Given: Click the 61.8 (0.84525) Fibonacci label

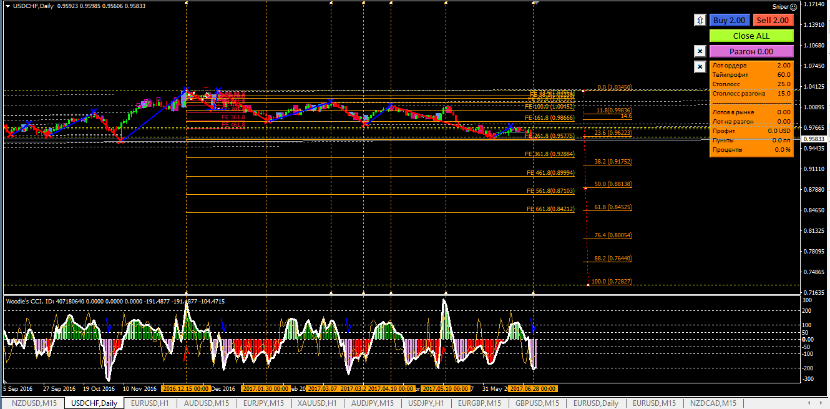Looking at the screenshot, I should pos(613,207).
